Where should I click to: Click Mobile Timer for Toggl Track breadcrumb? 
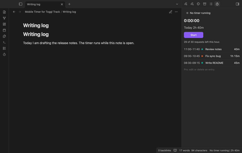[42, 12]
